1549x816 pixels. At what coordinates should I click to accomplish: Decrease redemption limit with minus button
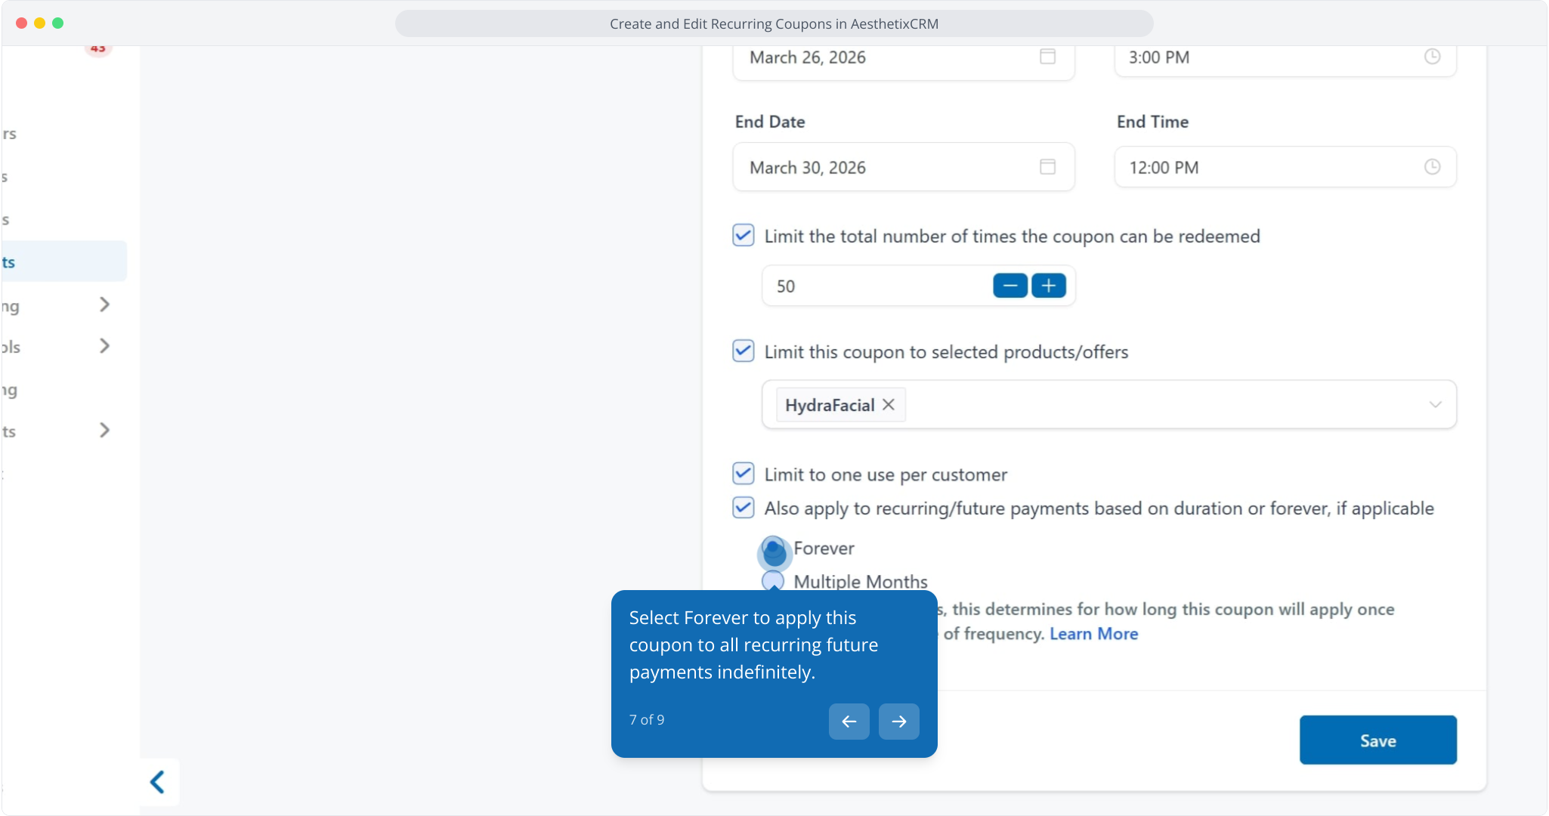pyautogui.click(x=1009, y=286)
